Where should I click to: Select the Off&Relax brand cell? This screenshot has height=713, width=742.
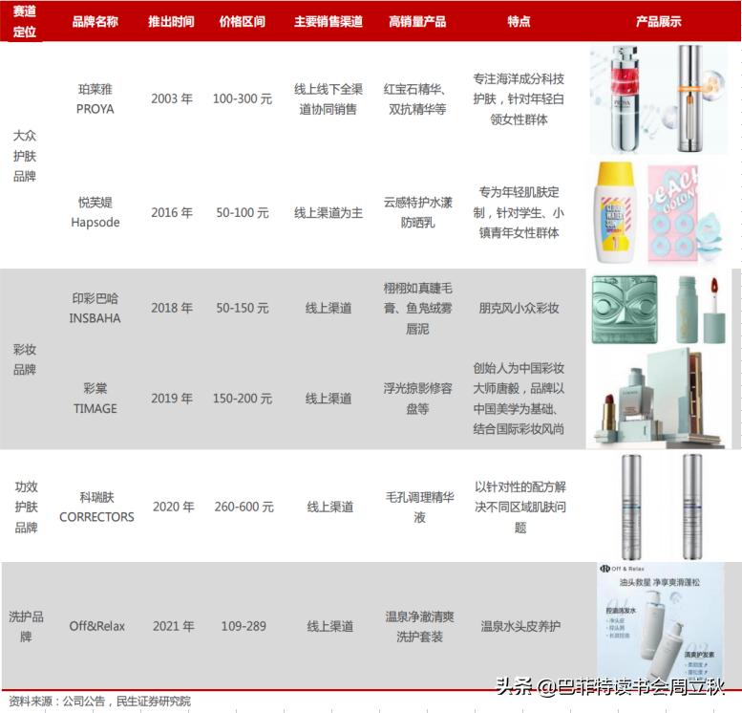coord(97,626)
